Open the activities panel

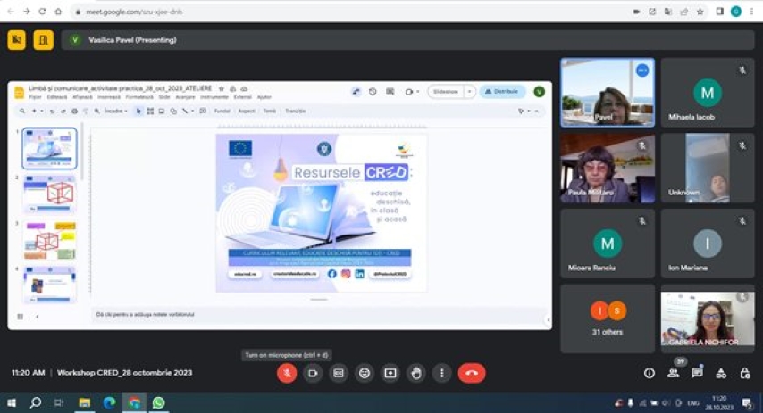(x=720, y=373)
